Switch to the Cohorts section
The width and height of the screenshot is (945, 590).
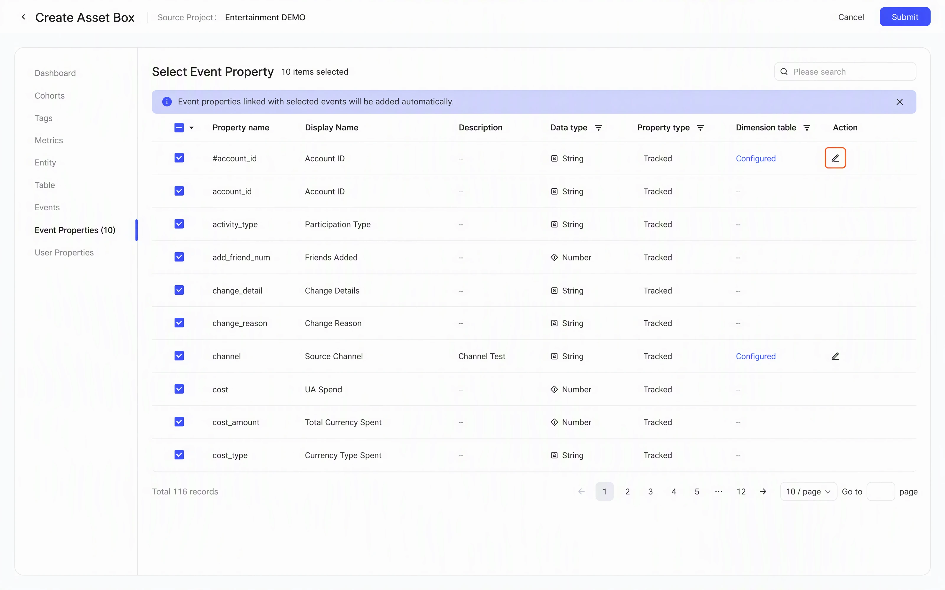point(50,96)
